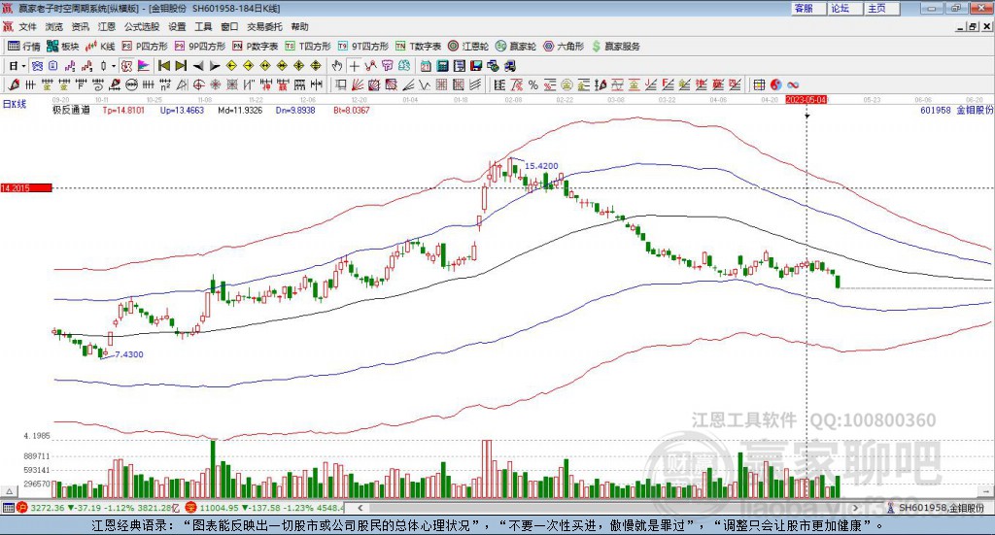Click the 日K线 period label
995x535 pixels.
tap(15, 105)
